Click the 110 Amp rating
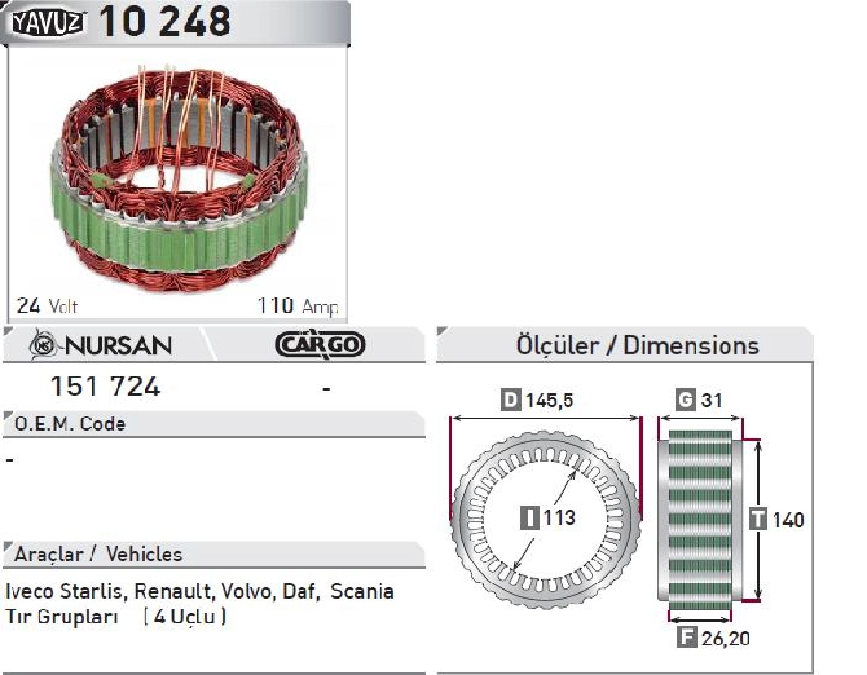 coord(298,305)
